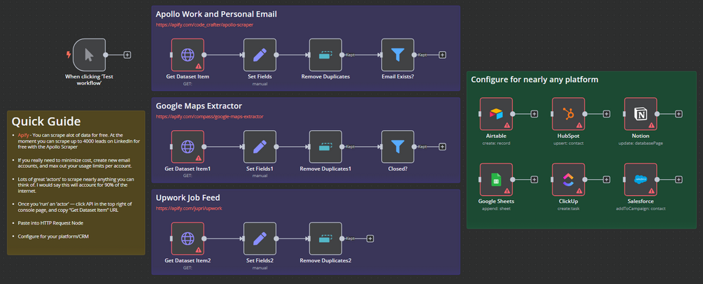Click the 'addToCampaign: contact' label under Salesforce
The image size is (703, 284).
coord(640,208)
